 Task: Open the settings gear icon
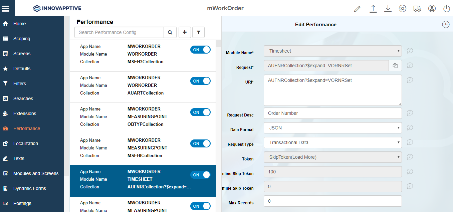click(402, 9)
